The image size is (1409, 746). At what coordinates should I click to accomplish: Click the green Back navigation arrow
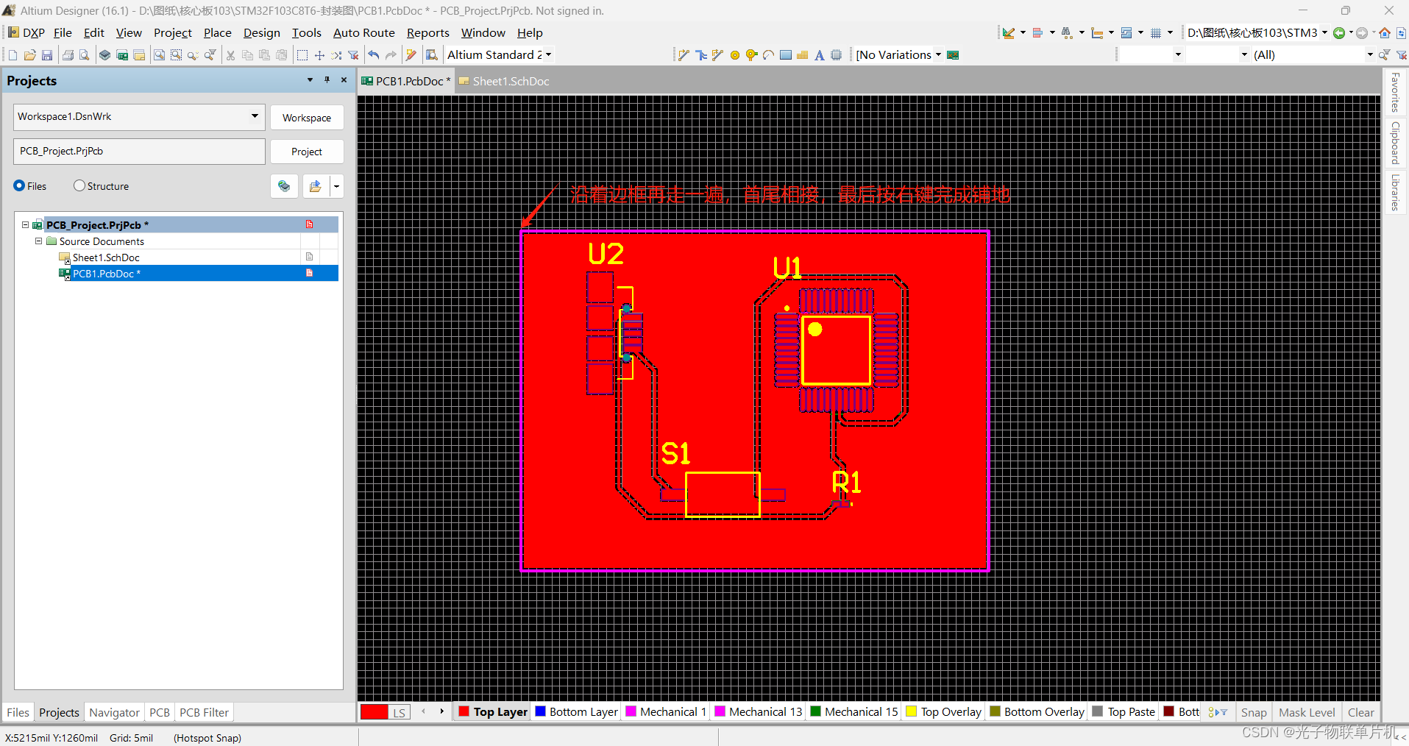tap(1339, 33)
